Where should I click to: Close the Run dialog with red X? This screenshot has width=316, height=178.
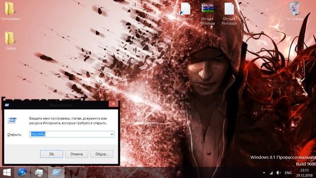coord(114,104)
